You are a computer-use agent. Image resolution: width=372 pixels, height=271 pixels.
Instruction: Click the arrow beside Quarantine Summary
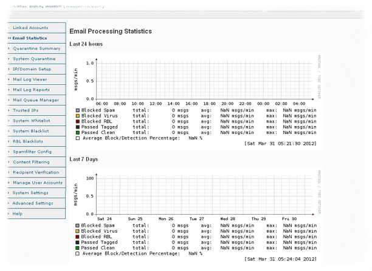[x=9, y=49]
